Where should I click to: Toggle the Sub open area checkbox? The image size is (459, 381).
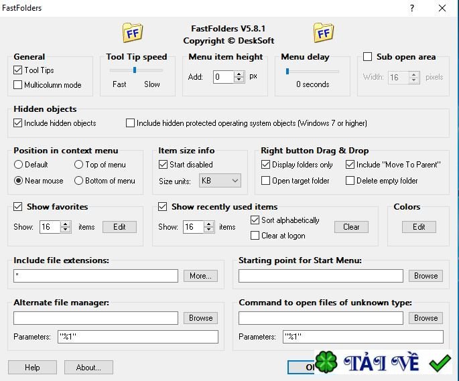(x=367, y=56)
